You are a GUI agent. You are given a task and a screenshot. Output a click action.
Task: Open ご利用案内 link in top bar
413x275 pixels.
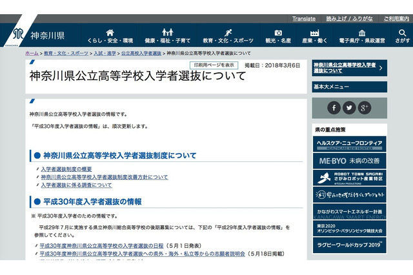(x=396, y=19)
